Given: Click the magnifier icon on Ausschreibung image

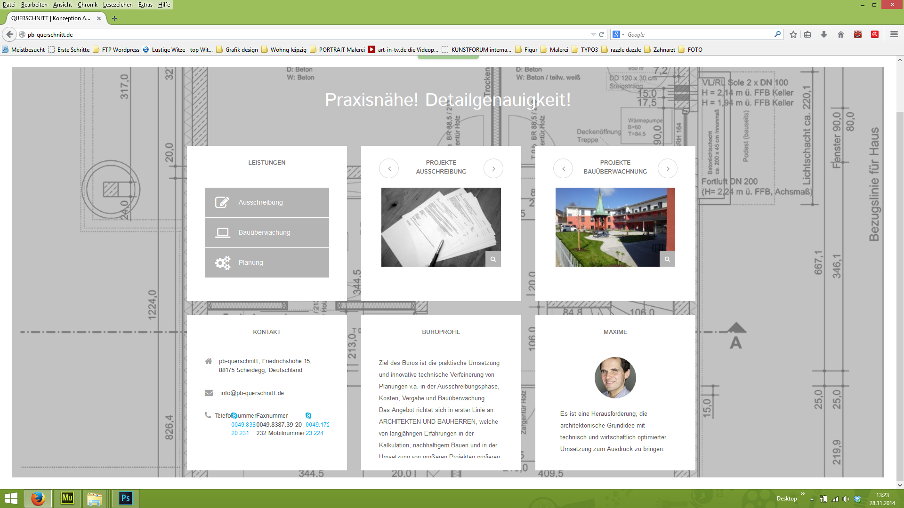Looking at the screenshot, I should point(493,259).
